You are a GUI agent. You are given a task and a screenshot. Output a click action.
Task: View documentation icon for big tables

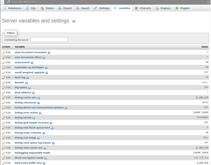tap(29, 88)
